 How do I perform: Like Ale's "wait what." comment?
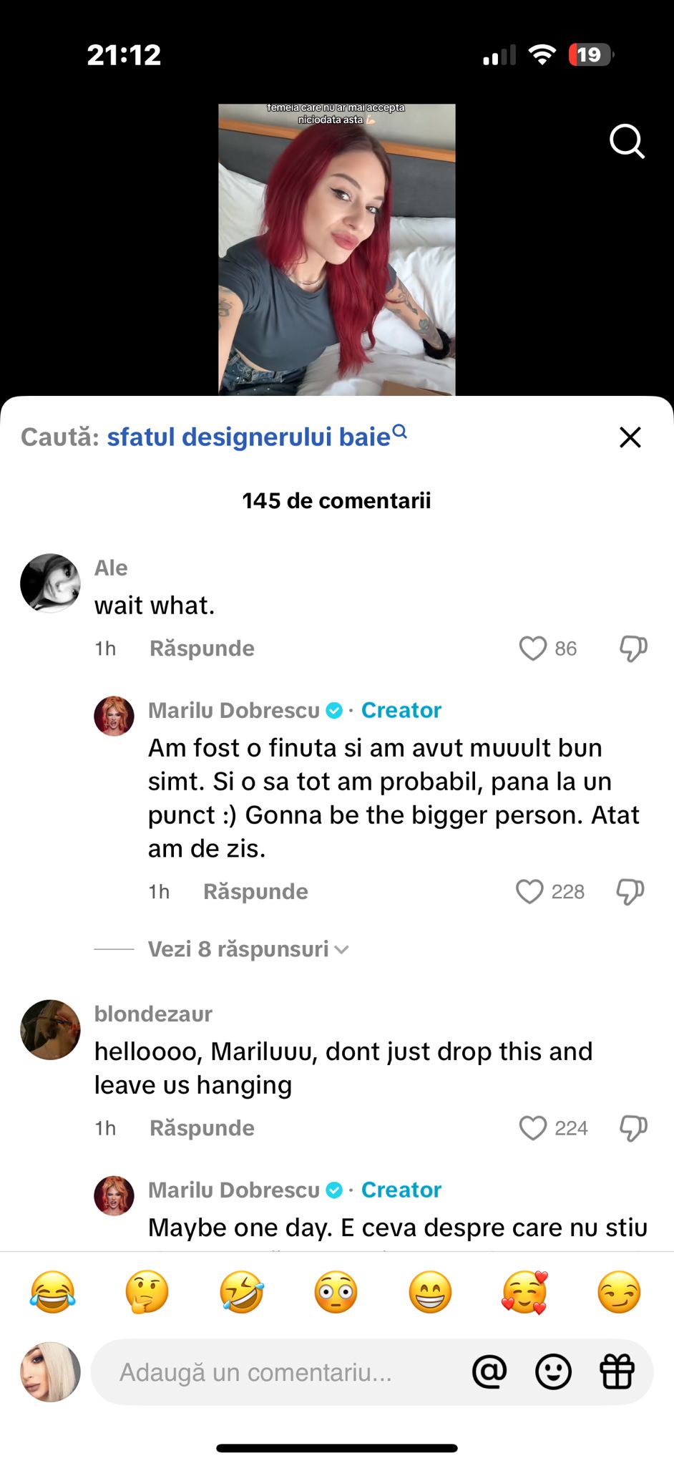point(533,649)
